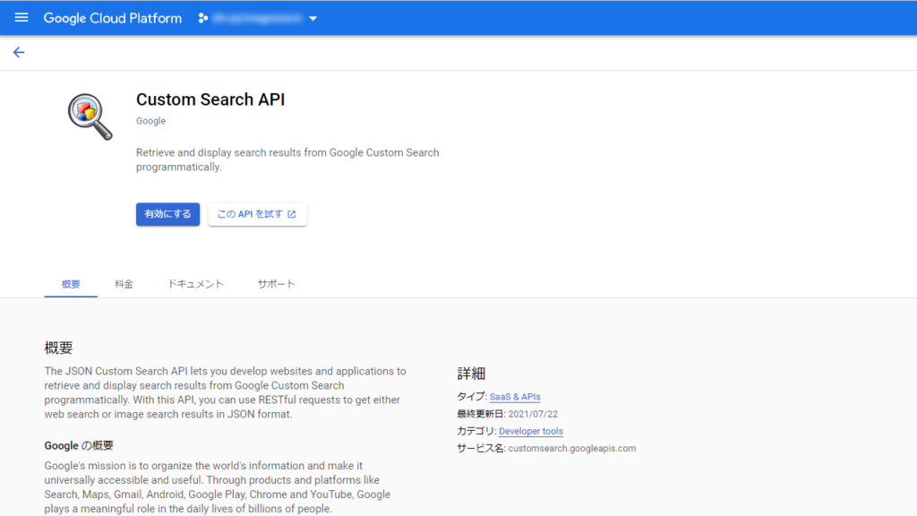Click the Google publisher link under the title
Image resolution: width=917 pixels, height=516 pixels.
150,120
